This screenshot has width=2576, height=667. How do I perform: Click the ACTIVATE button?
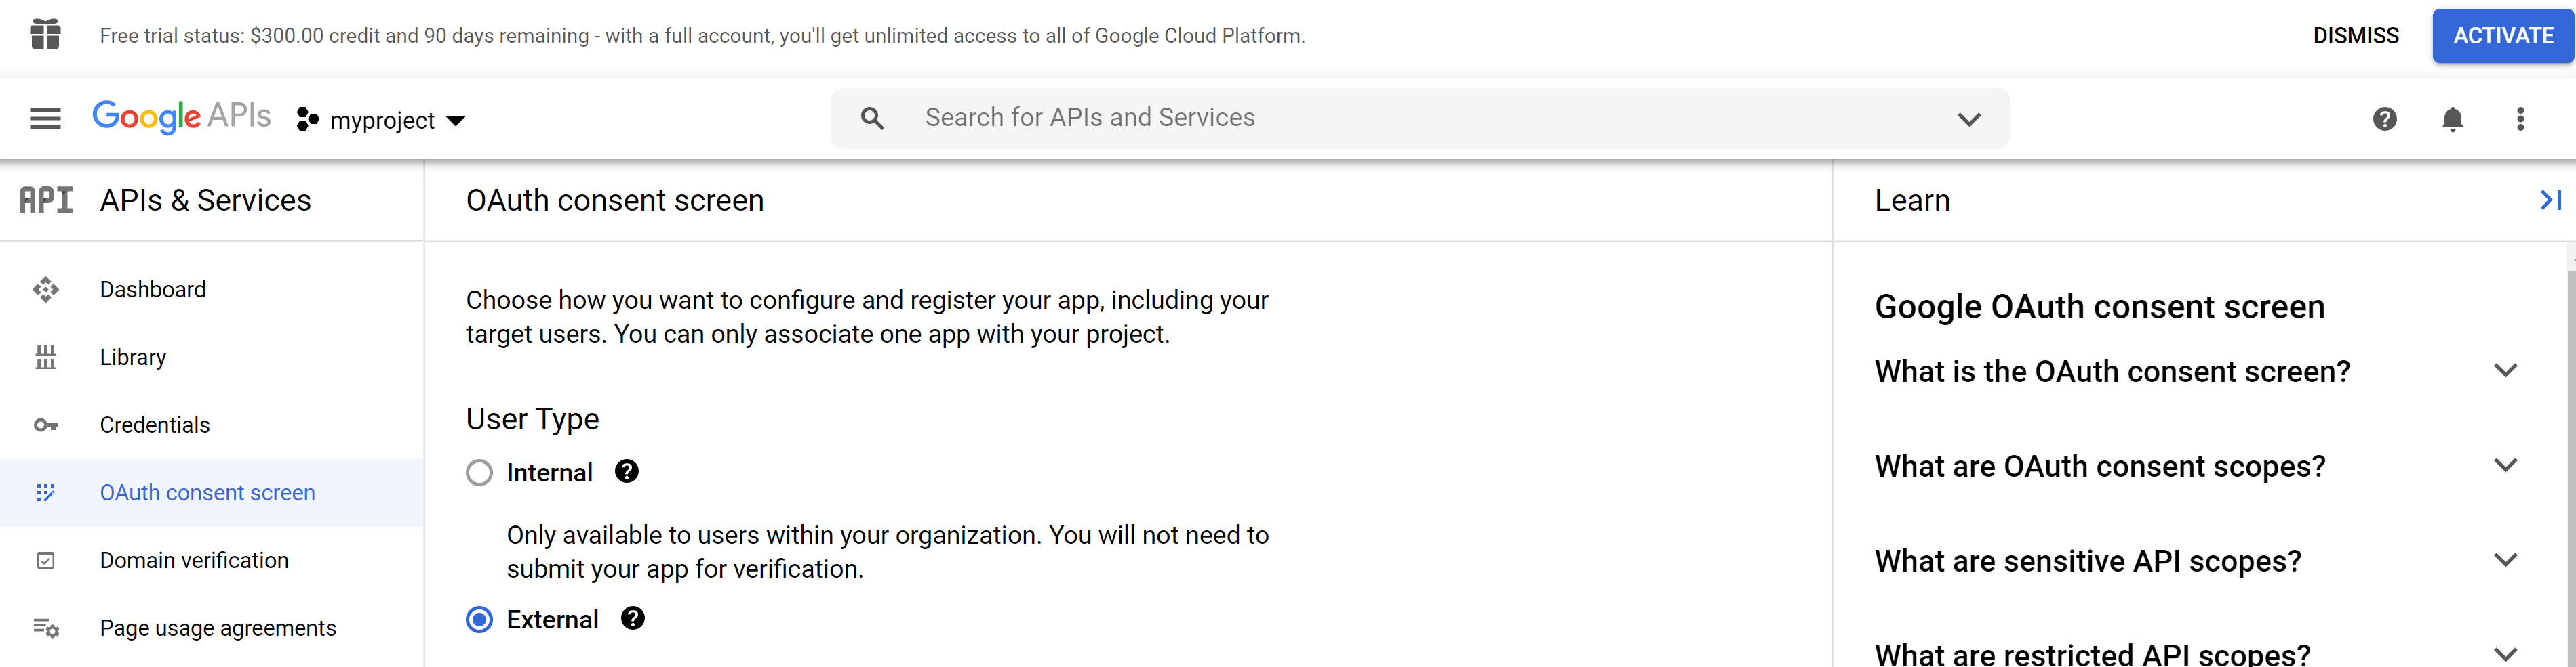click(2503, 35)
